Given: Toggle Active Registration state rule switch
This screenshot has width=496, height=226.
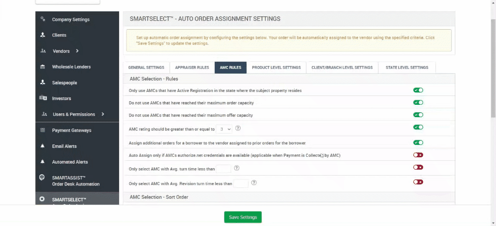Looking at the screenshot, I should (x=418, y=90).
